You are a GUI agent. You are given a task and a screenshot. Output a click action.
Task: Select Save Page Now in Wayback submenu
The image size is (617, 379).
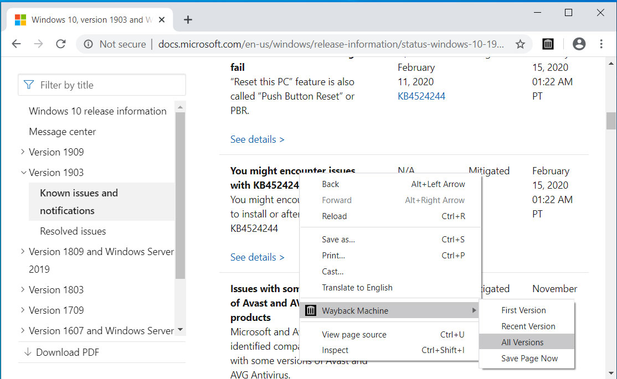pos(527,359)
